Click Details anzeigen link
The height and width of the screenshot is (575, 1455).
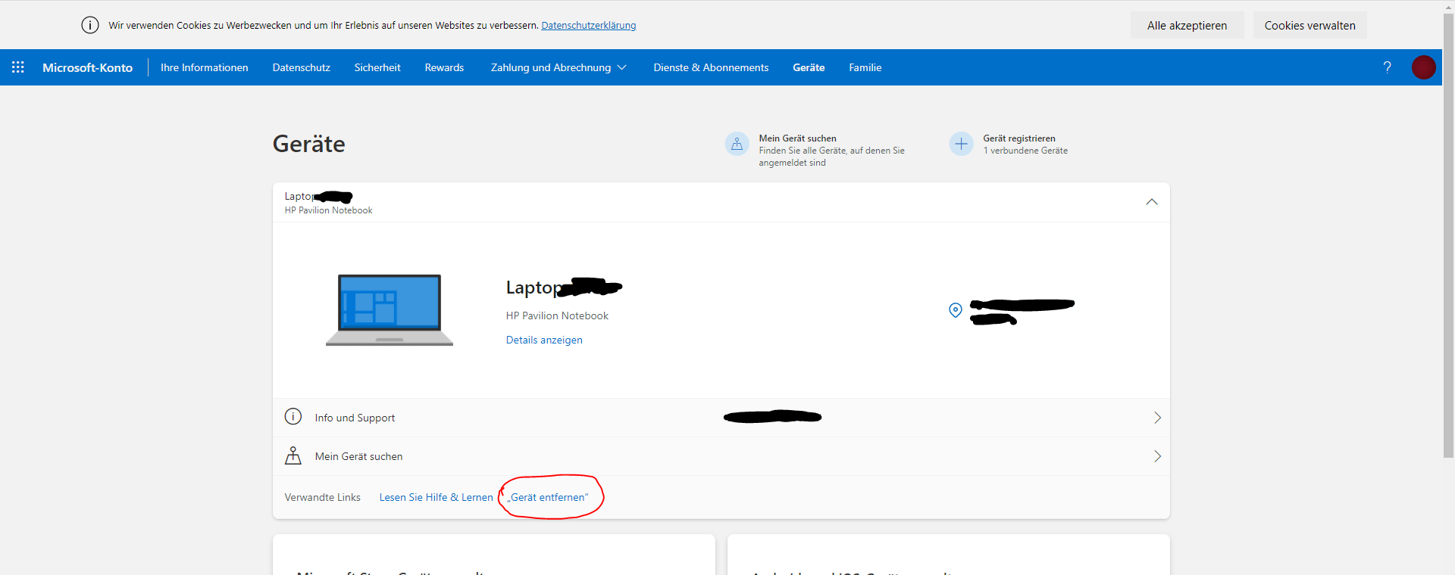(544, 340)
